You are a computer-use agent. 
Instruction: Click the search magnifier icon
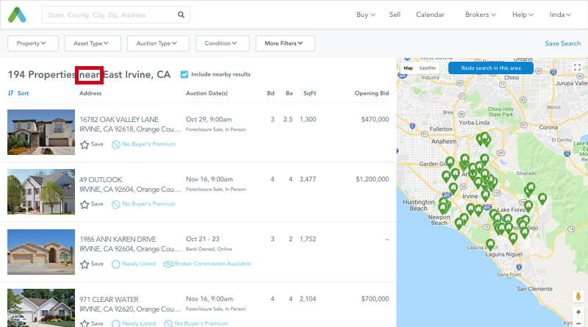(181, 15)
